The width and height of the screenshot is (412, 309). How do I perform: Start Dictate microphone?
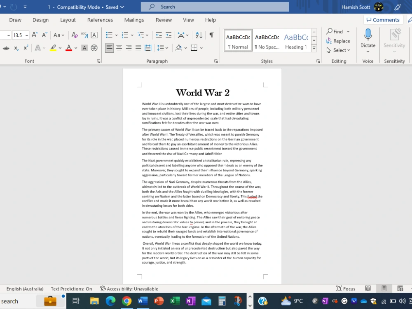point(368,35)
